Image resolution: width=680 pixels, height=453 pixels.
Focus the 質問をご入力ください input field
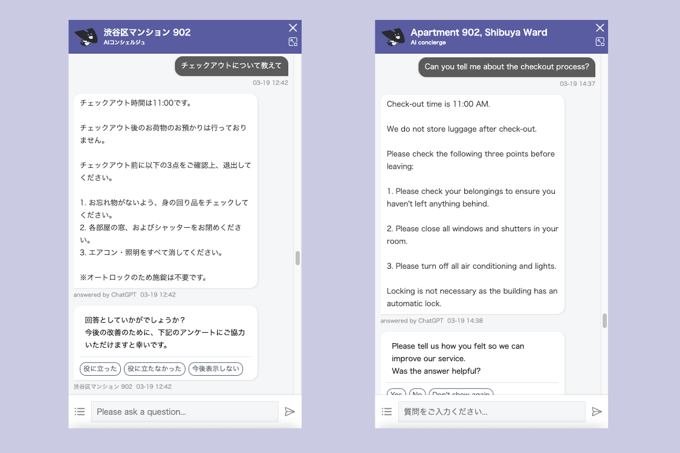coord(491,411)
